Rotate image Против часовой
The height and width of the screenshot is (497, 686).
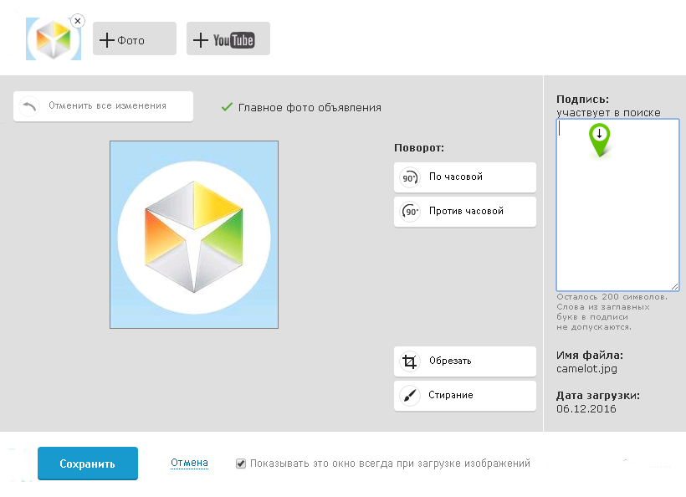465,212
